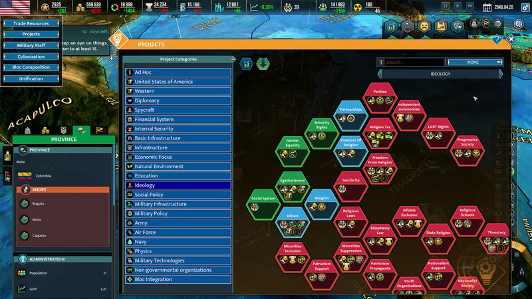Select the Social Policy project category

click(x=178, y=195)
